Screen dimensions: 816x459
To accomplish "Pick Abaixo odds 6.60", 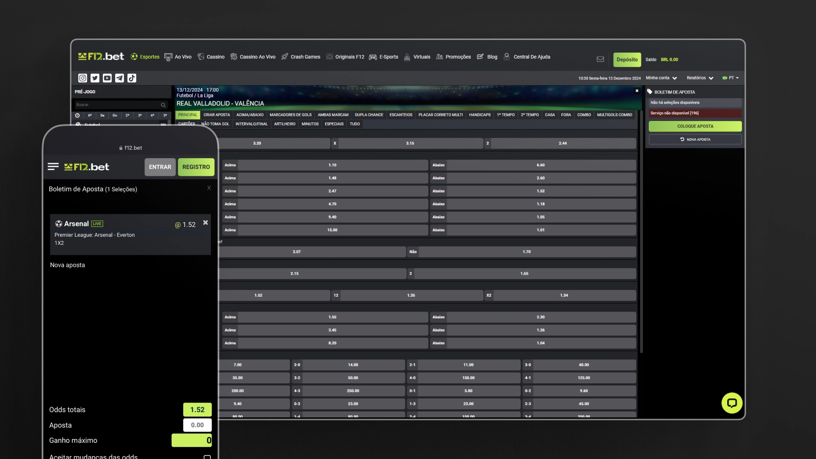I will point(533,165).
